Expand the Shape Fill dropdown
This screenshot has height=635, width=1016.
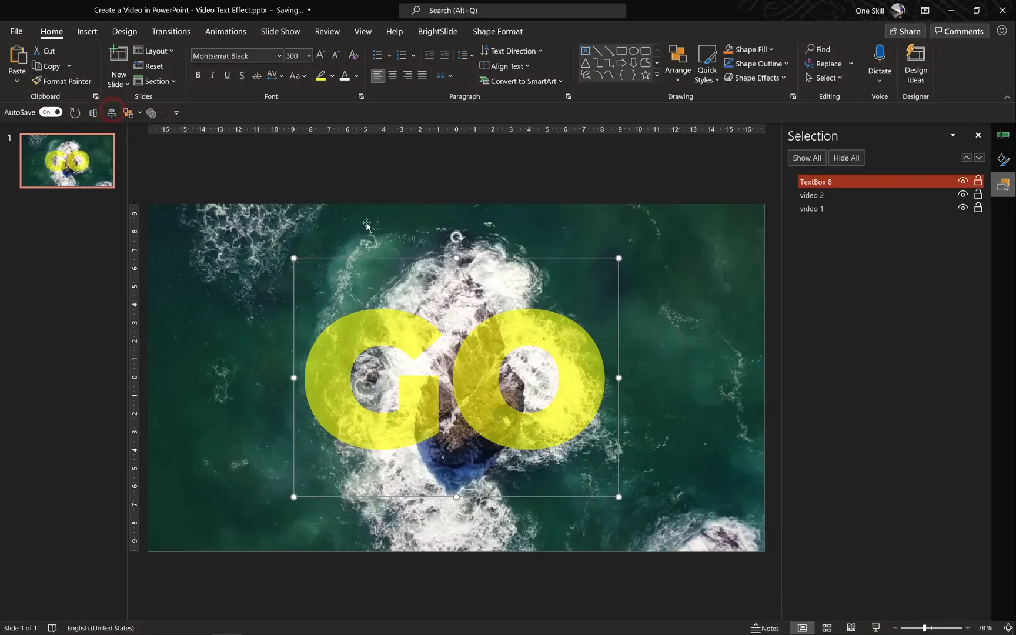[x=771, y=49]
